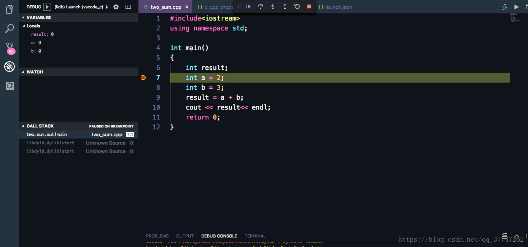Stop debugging with the red square
The height and width of the screenshot is (247, 528).
(x=309, y=6)
